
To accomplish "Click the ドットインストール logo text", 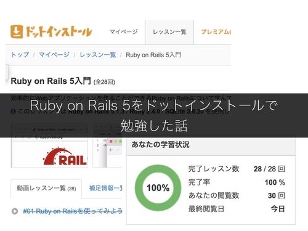I will [x=59, y=32].
